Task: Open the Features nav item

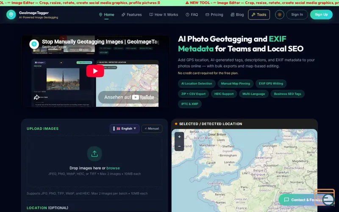Action: point(132,15)
